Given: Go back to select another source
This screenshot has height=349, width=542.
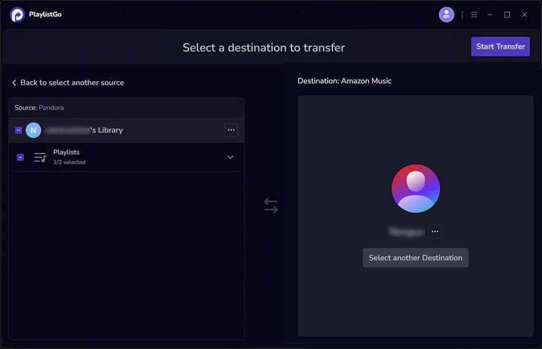Looking at the screenshot, I should 68,83.
